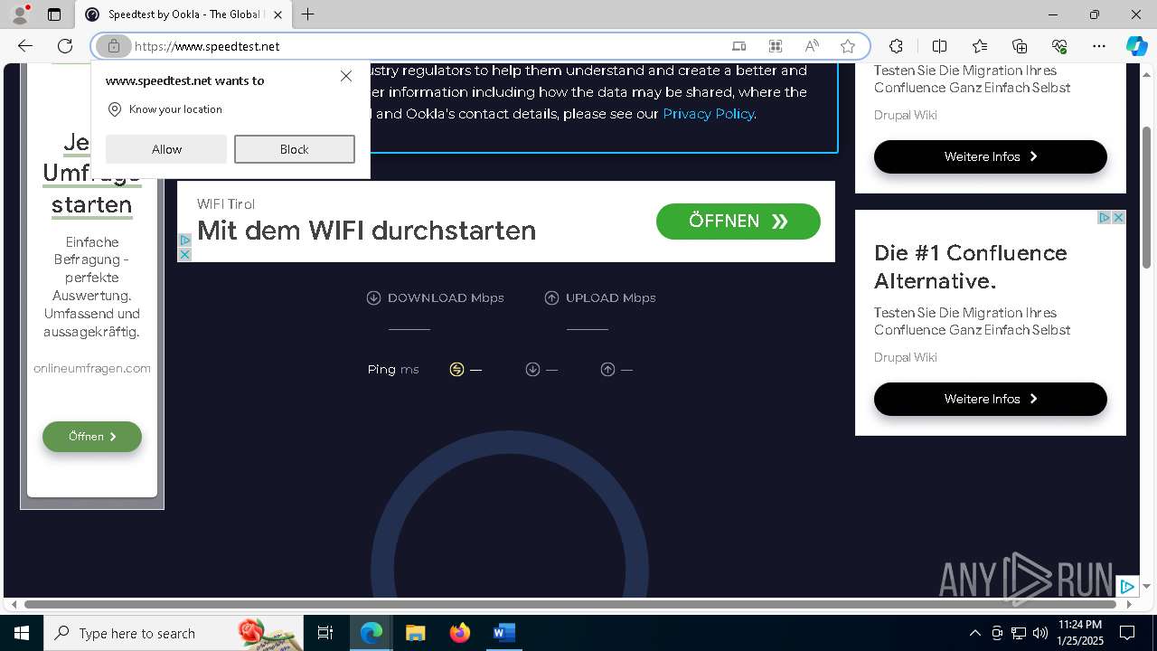Open the Favorites list
1157x651 pixels.
click(980, 46)
